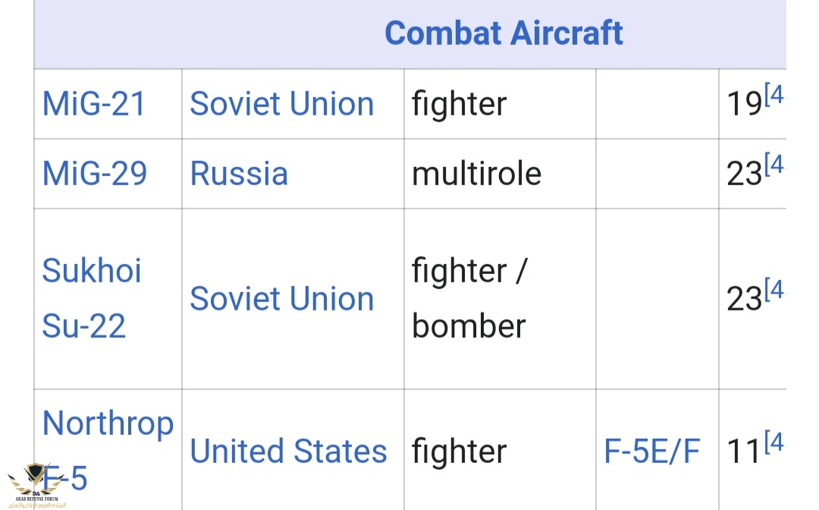Click the citation in the MiG-29 row
The image size is (819, 510).
775,165
